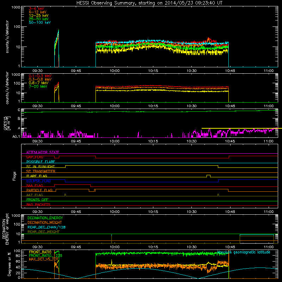Click the GOES15 axis label
This screenshot has height=282, width=282.
(x=5, y=123)
